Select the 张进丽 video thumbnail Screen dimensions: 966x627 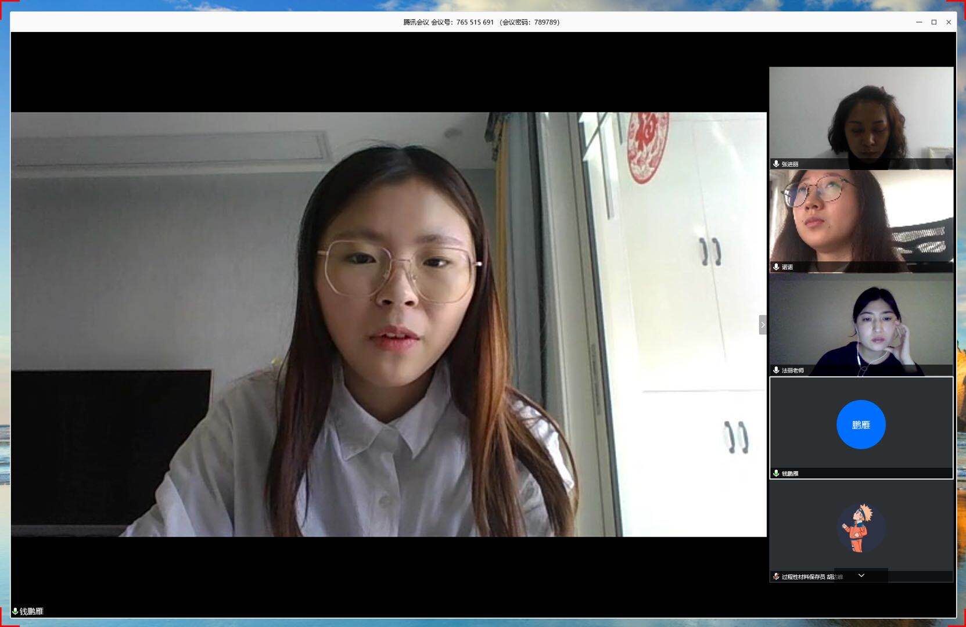(x=861, y=116)
